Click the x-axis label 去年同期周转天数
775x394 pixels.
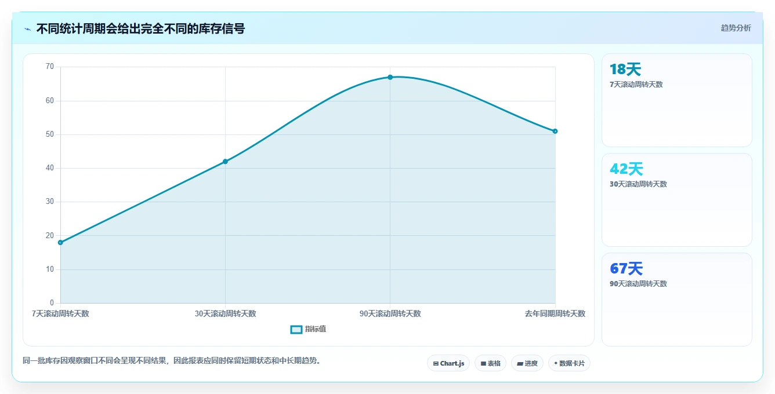tap(555, 313)
